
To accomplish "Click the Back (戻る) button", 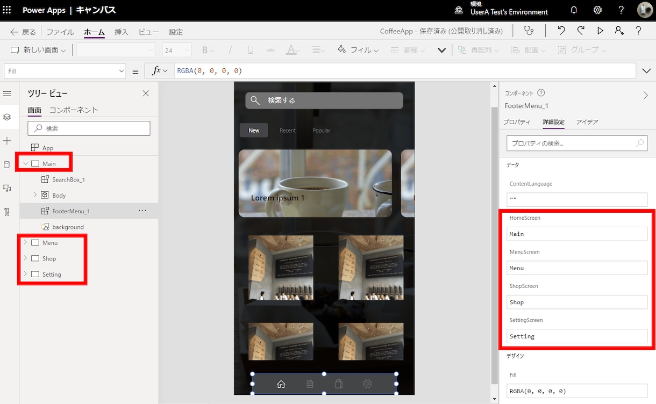I will [x=23, y=32].
